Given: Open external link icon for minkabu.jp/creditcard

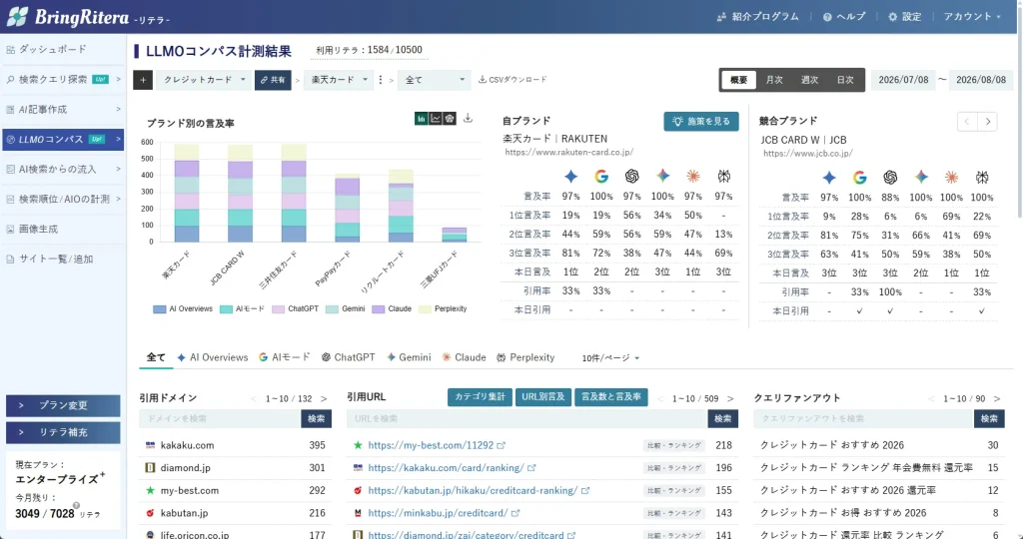Looking at the screenshot, I should tap(515, 514).
